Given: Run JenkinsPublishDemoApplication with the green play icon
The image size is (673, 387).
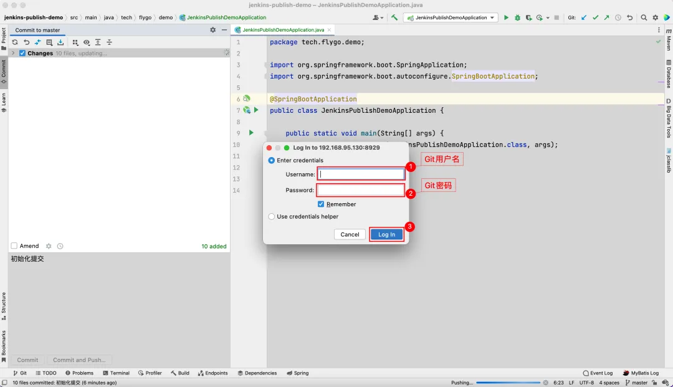Looking at the screenshot, I should tap(506, 17).
